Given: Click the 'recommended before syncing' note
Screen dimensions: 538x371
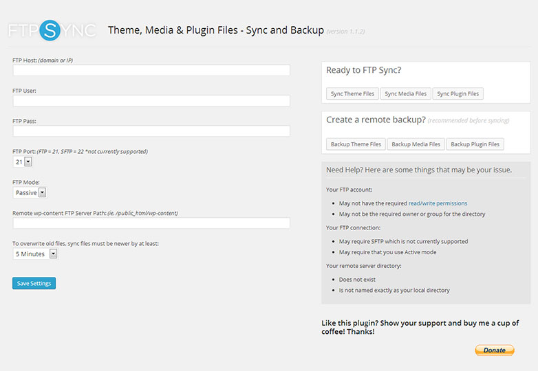Looking at the screenshot, I should coord(469,121).
